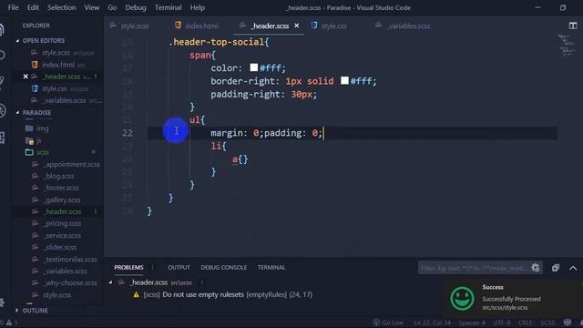Click the code minimap preview
This screenshot has width=583, height=328.
pos(567,46)
